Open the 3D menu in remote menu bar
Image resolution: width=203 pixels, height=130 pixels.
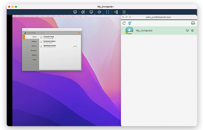tap(63, 16)
